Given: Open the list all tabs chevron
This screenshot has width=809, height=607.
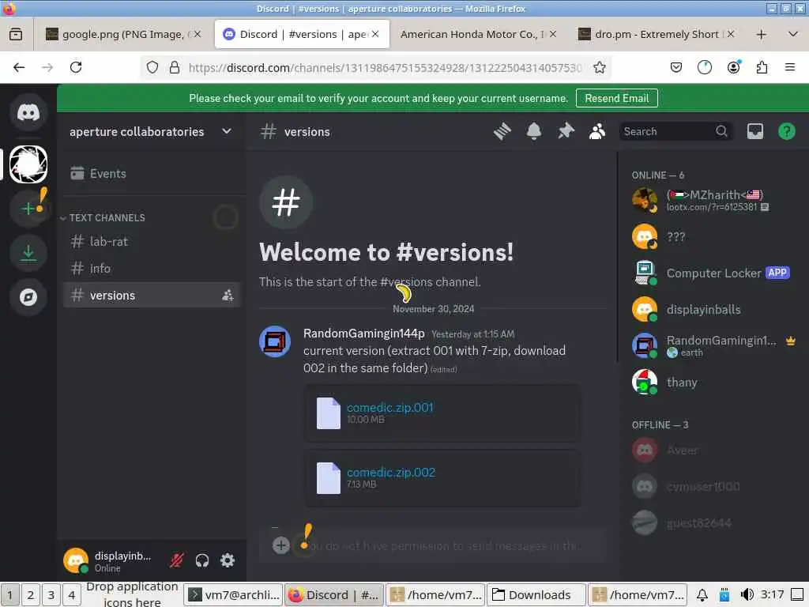Looking at the screenshot, I should click(x=793, y=35).
